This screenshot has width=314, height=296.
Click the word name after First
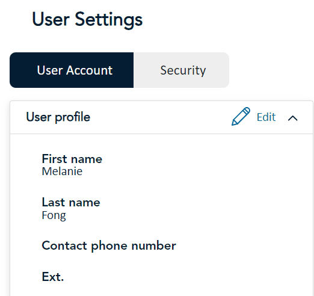[x=87, y=159]
